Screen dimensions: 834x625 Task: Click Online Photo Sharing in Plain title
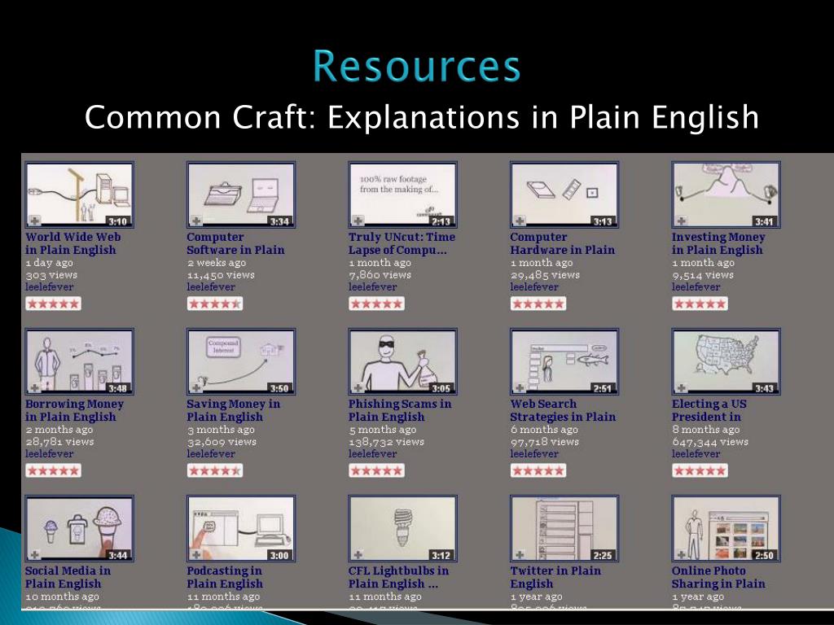click(x=718, y=577)
